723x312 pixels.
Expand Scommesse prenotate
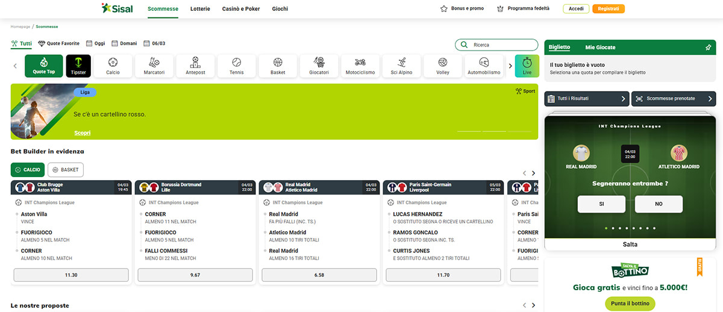point(674,99)
